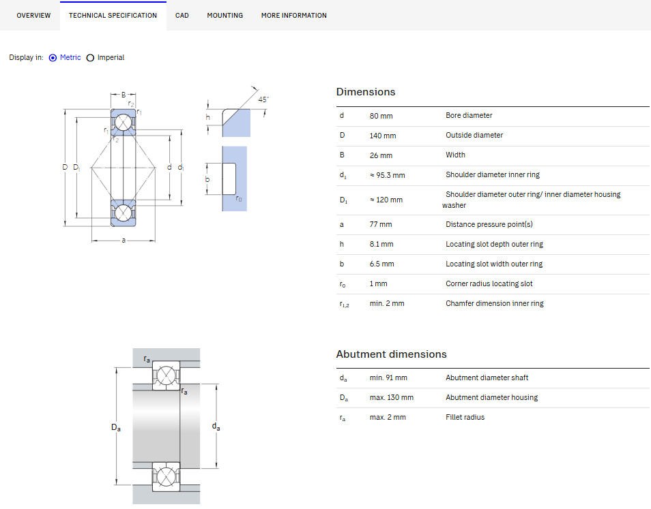Click the 'Bore diameter' description
Screen dimensions: 651x509
click(x=469, y=115)
